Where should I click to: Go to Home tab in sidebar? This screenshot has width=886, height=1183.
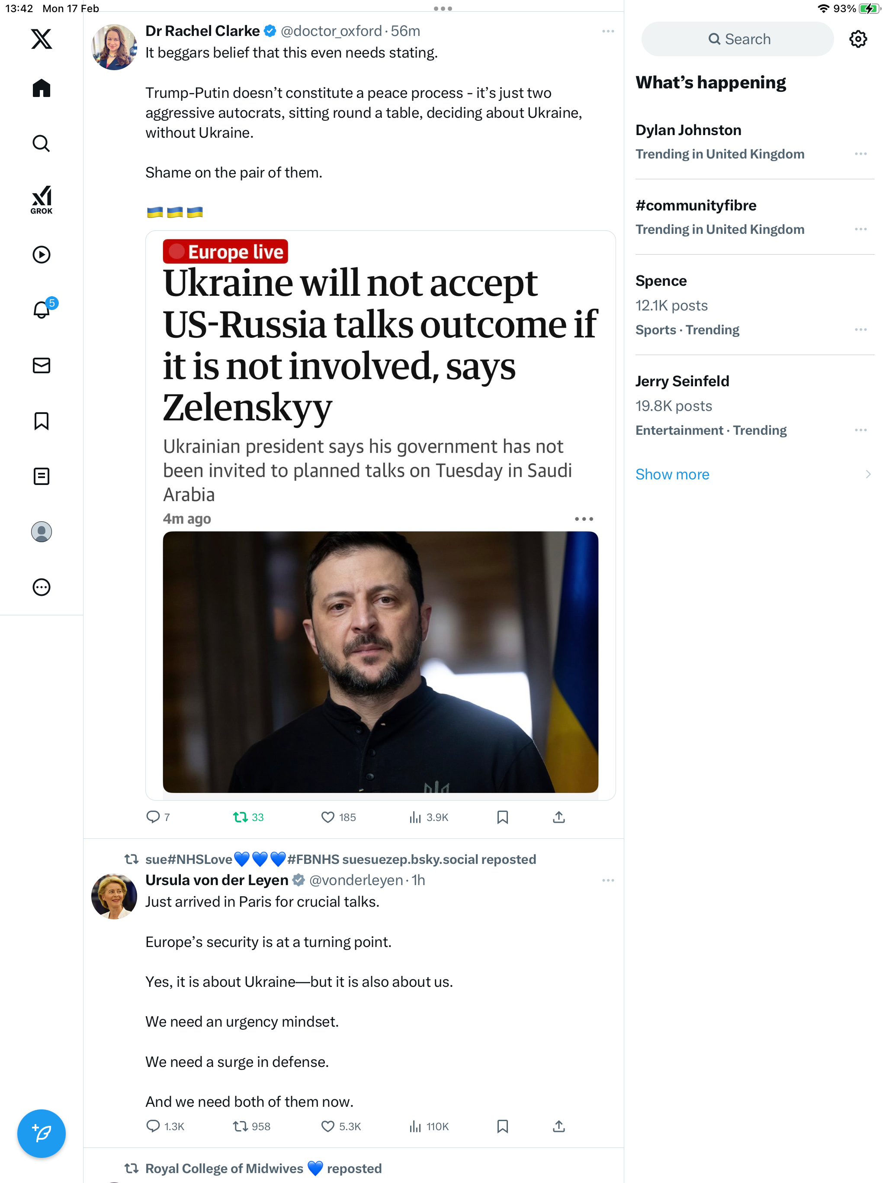point(41,88)
